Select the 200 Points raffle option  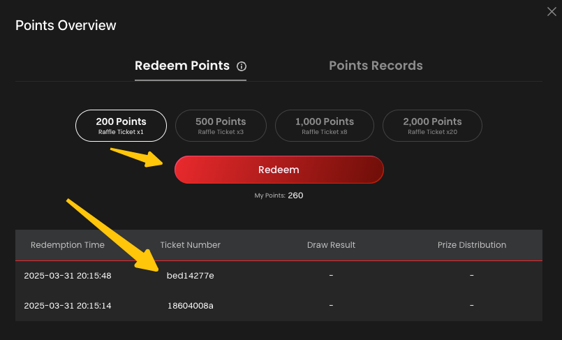point(121,126)
